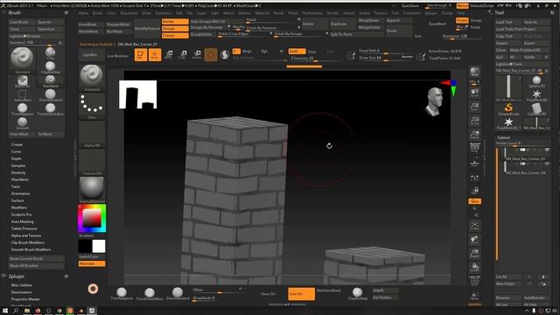Pick the Smooth brush in Brush palette

pos(22,122)
